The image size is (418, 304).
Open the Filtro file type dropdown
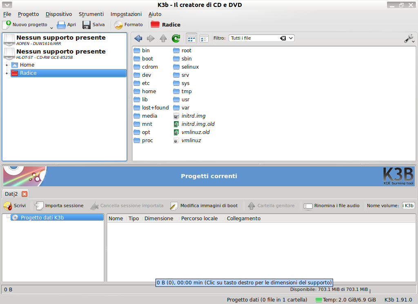(291, 38)
